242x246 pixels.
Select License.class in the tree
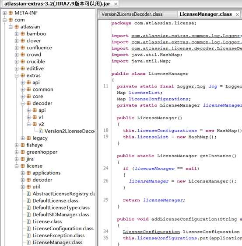click(x=47, y=222)
